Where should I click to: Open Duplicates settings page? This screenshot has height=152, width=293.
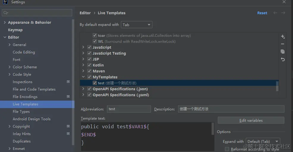tap(22, 141)
